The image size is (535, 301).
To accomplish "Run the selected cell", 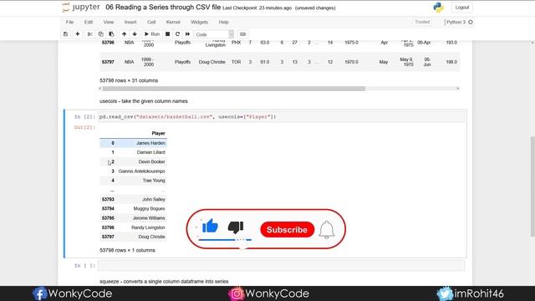I will [152, 34].
